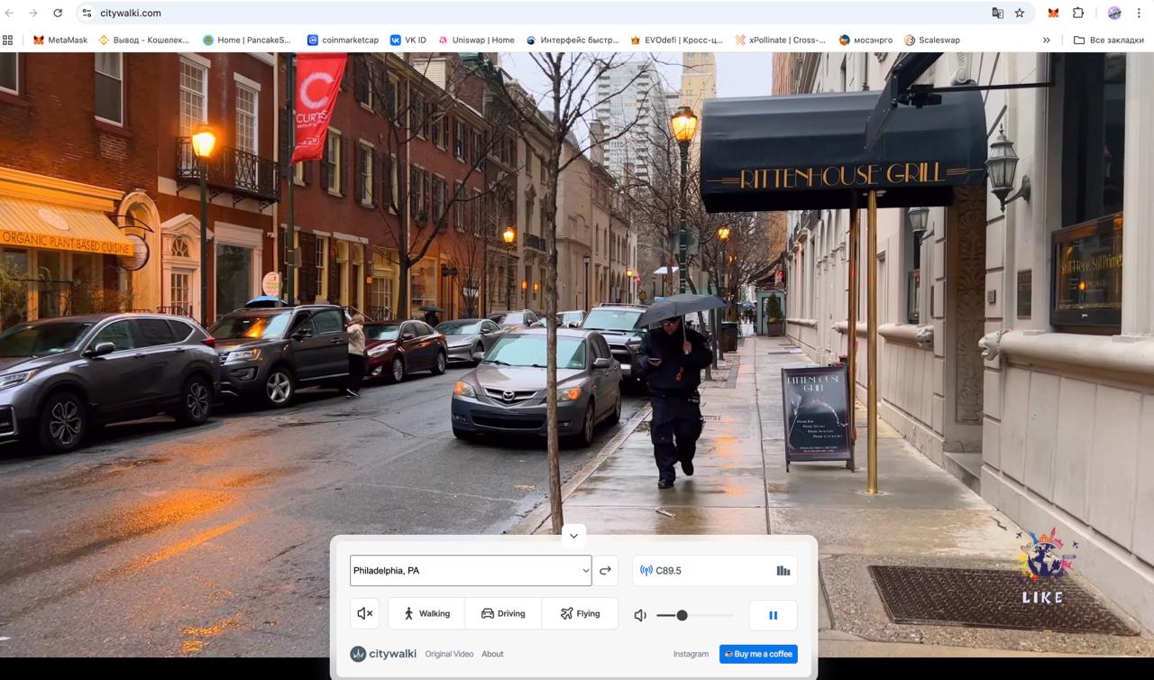Screen dimensions: 1154x680
Task: Open the radio equalizer visualizer bars
Action: click(783, 570)
